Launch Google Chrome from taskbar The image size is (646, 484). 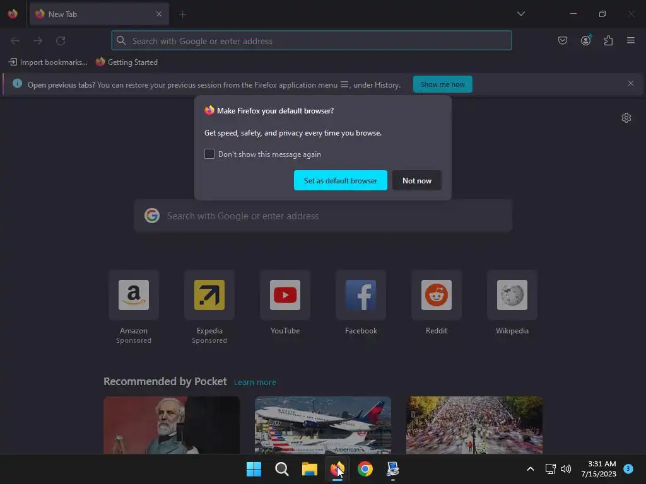click(x=365, y=469)
